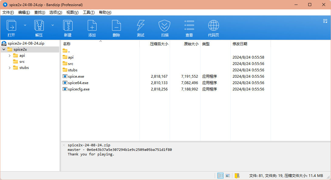Click the 新建 (New archive) icon

tap(67, 26)
